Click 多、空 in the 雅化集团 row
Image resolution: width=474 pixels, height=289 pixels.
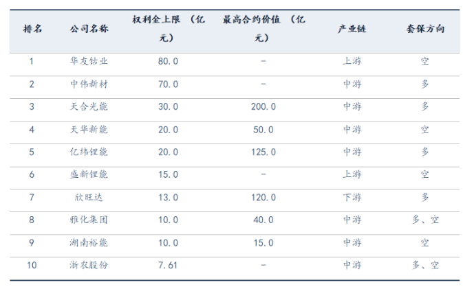425,220
